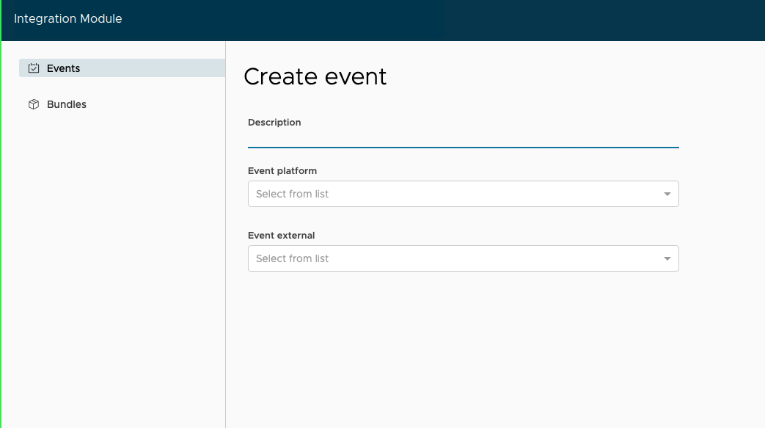
Task: Click empty area below Bundles in sidebar
Action: (x=114, y=257)
